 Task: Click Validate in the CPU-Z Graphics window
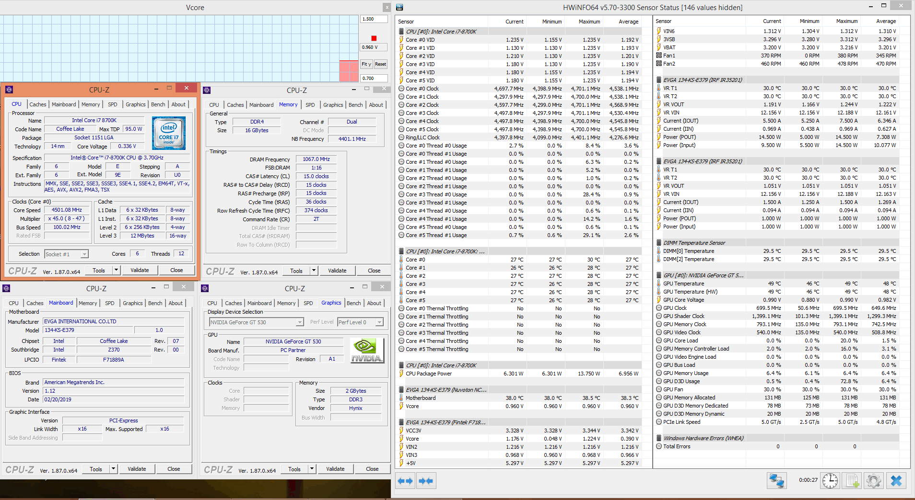335,469
